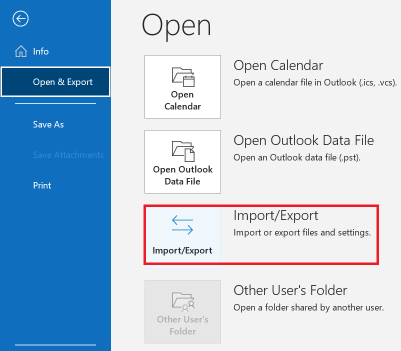
Task: Select Open & Export in sidebar
Action: 55,82
